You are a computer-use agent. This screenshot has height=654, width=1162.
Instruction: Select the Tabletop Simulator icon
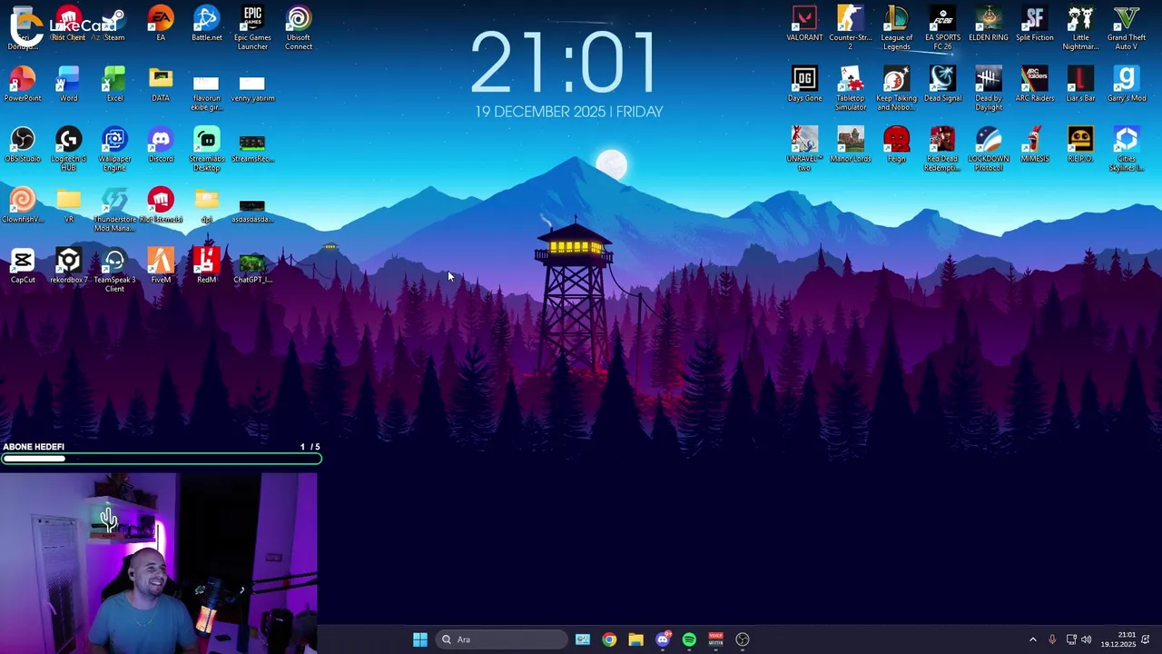click(851, 89)
